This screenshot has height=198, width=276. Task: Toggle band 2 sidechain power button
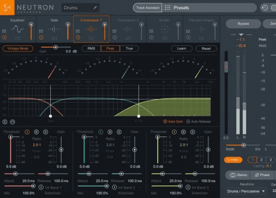click(114, 188)
